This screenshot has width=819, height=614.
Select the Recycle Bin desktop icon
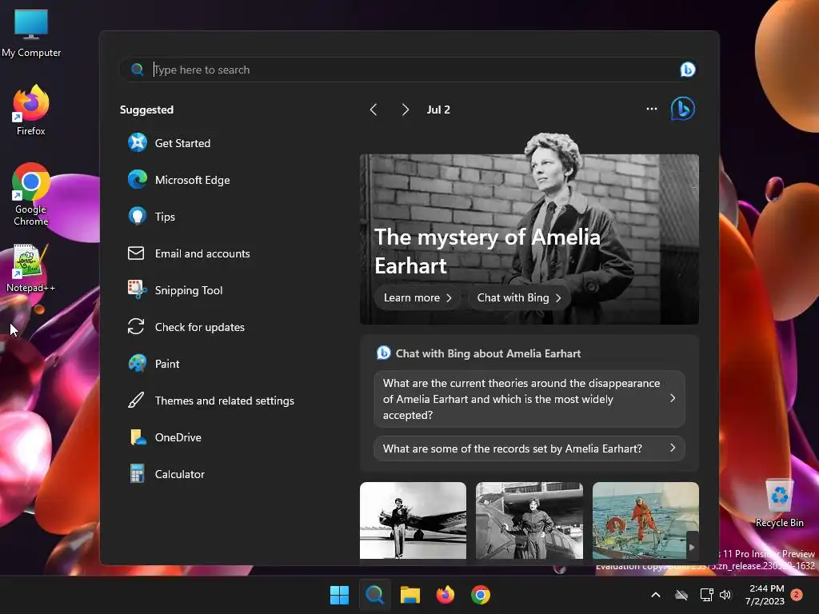pos(779,503)
